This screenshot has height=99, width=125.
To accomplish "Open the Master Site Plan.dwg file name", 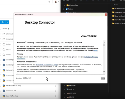I will pos(13,86).
